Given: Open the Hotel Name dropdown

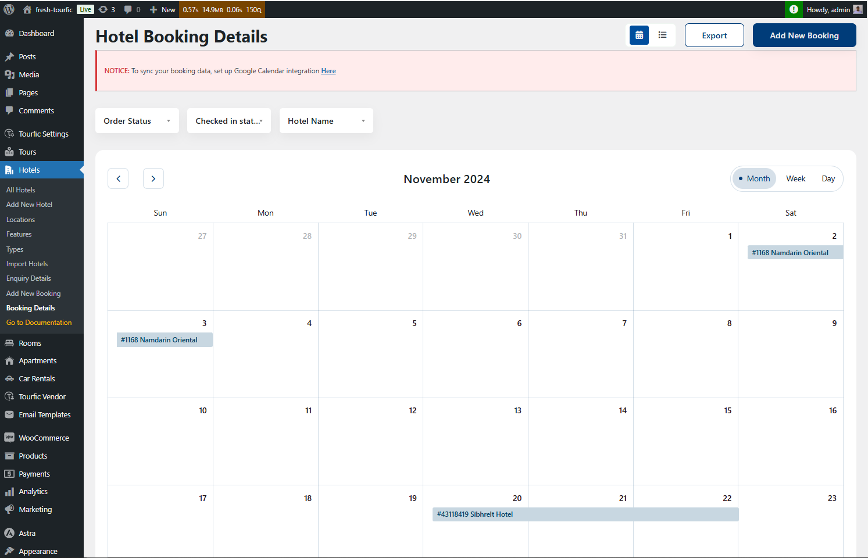Looking at the screenshot, I should click(326, 120).
